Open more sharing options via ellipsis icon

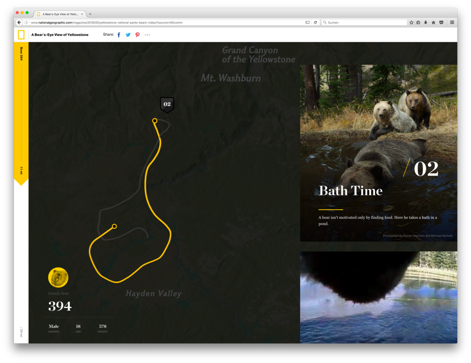[x=147, y=34]
